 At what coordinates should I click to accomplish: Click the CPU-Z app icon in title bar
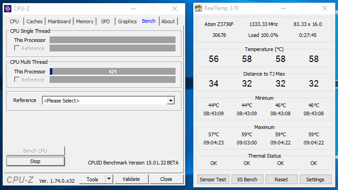pos(8,9)
